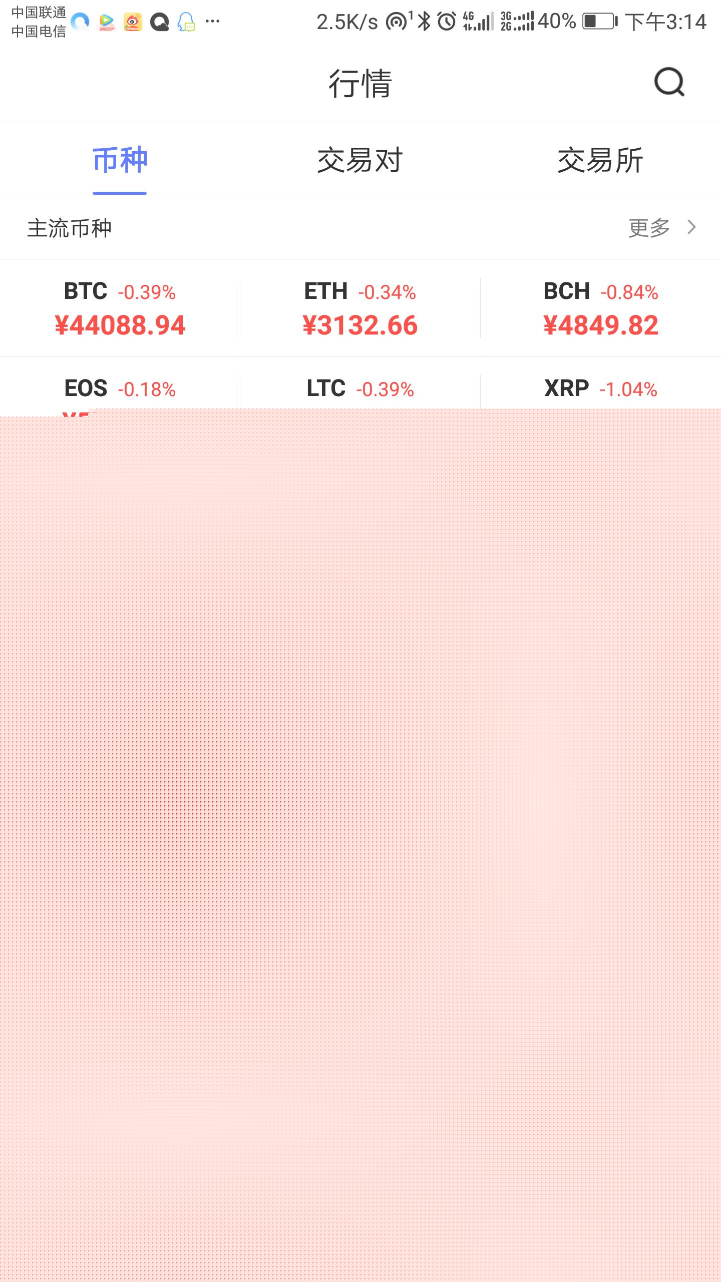Viewport: 721px width, 1282px height.
Task: Tap the search magnifier icon
Action: pyautogui.click(x=669, y=82)
